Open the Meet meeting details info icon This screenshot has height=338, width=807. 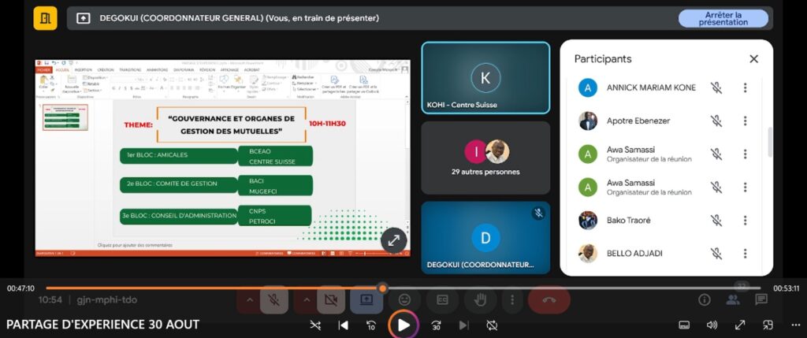pos(704,299)
